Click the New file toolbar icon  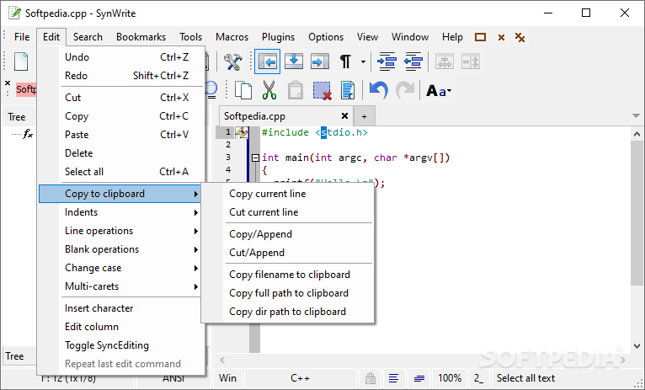point(21,61)
